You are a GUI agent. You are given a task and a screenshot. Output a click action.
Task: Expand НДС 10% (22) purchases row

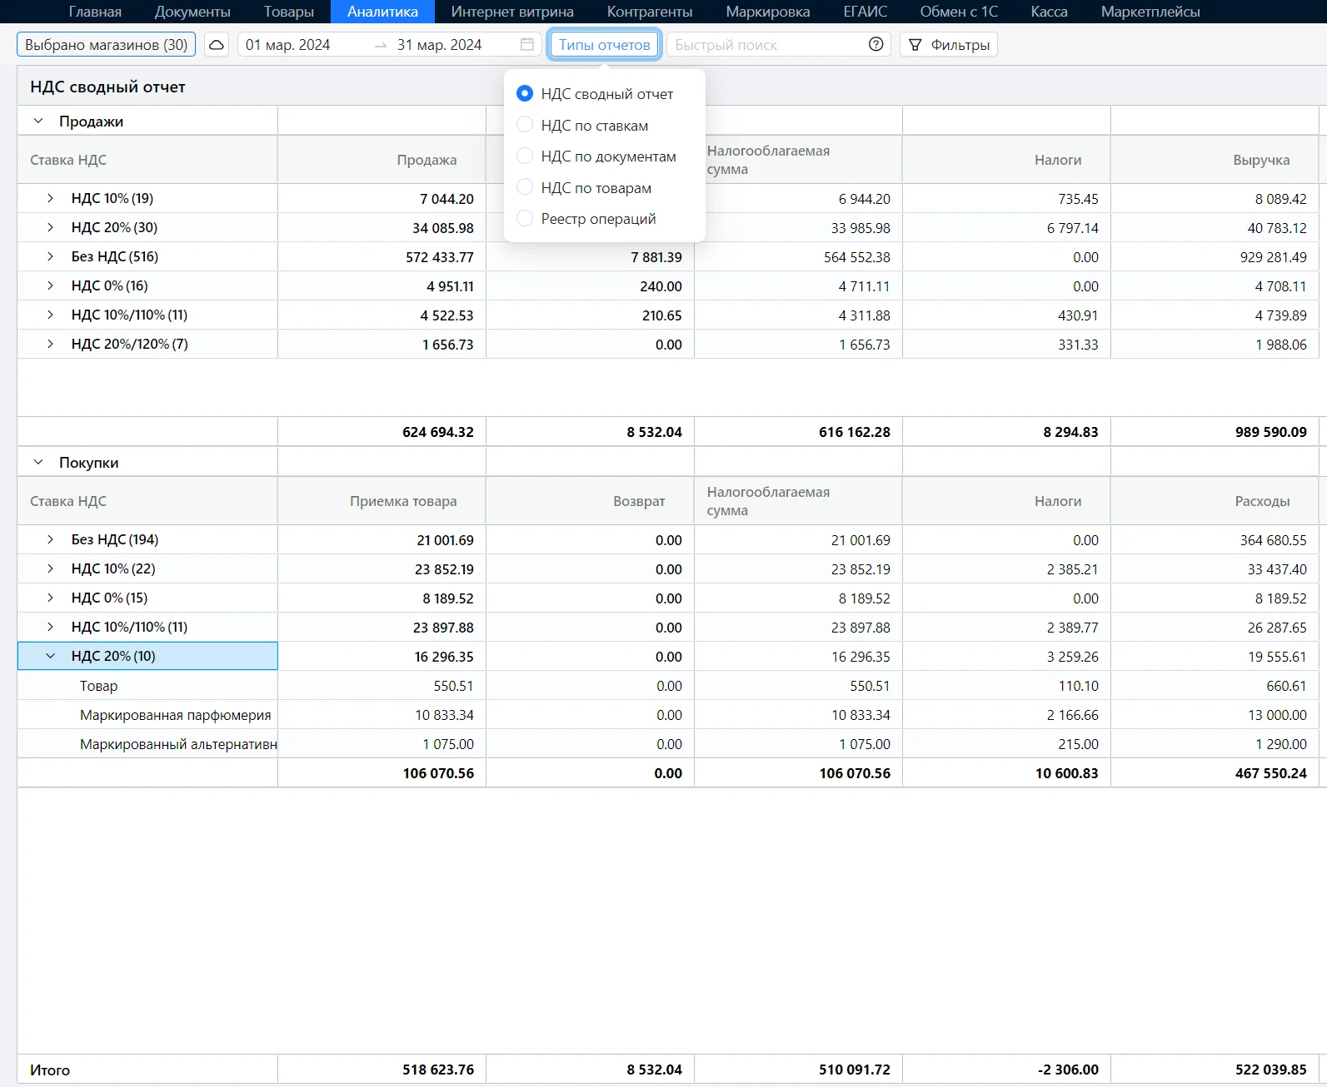[50, 568]
